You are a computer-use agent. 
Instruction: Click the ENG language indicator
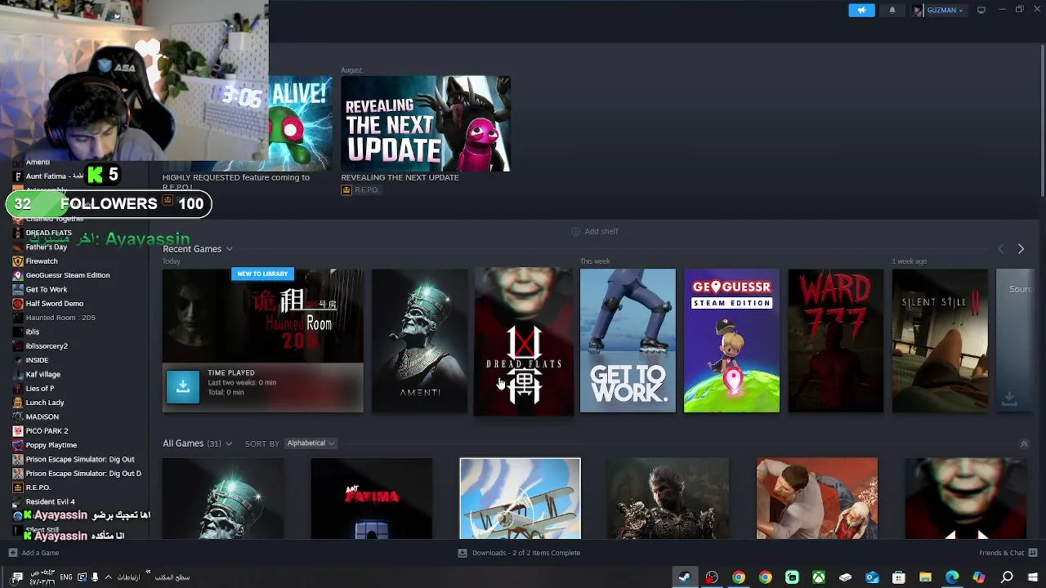click(x=68, y=577)
